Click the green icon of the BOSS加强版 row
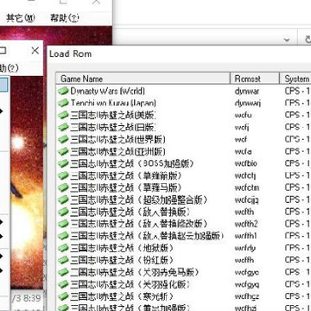This screenshot has width=311, height=311. pyautogui.click(x=63, y=163)
